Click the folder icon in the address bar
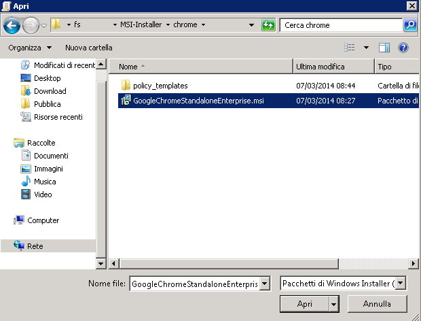The height and width of the screenshot is (321, 421). coord(56,24)
